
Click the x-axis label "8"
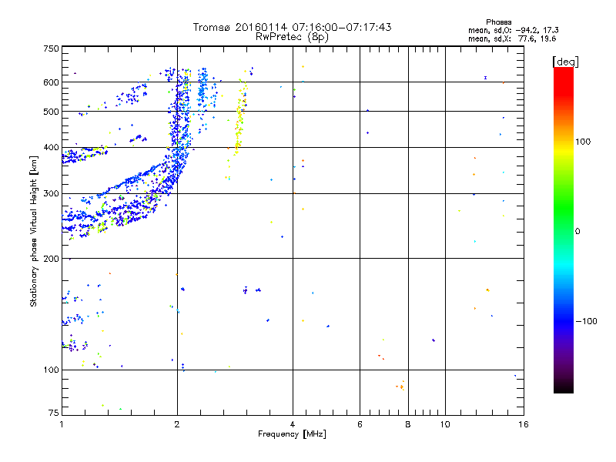[x=408, y=424]
